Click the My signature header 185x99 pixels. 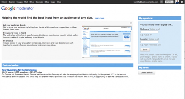pyautogui.click(x=160, y=18)
